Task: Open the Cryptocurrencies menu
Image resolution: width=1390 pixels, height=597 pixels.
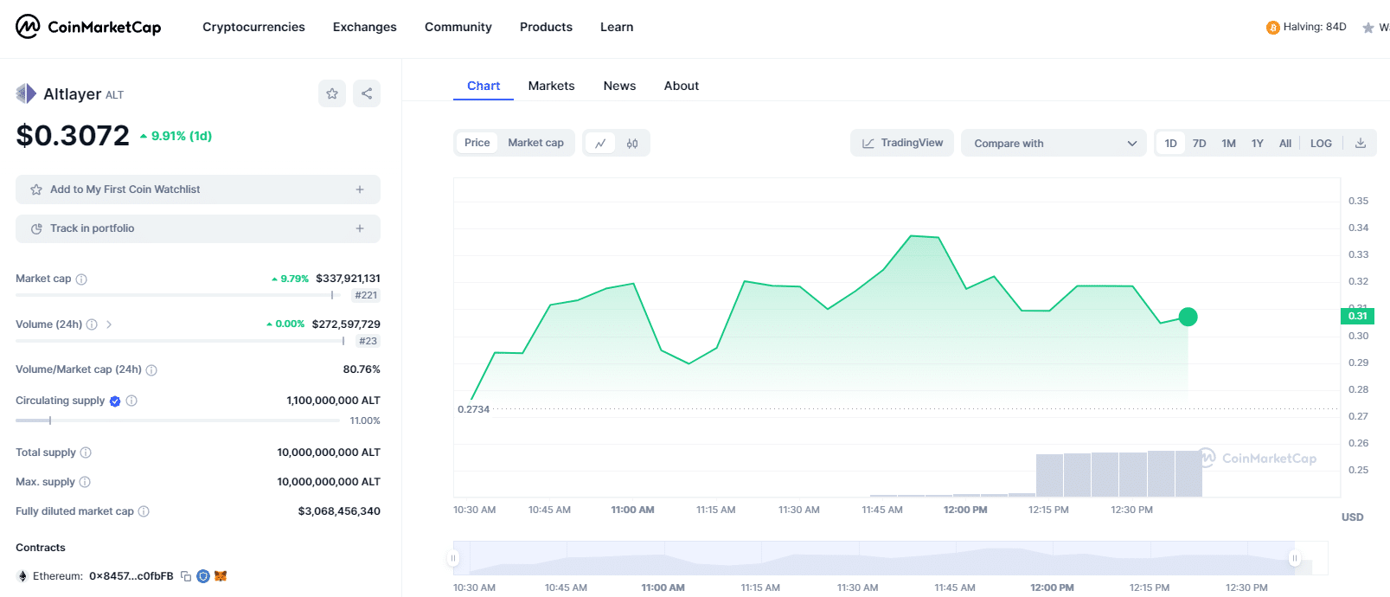Action: point(253,27)
